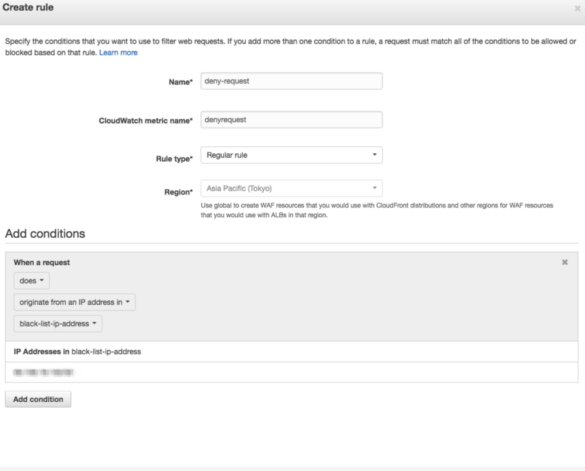Click the Name field containing deny-request
The height and width of the screenshot is (471, 585).
(x=291, y=81)
